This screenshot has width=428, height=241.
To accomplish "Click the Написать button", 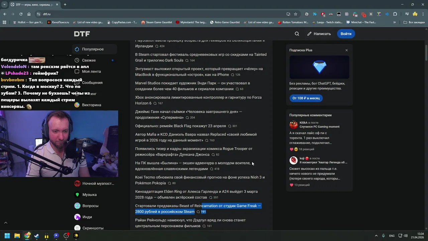I will click(319, 34).
